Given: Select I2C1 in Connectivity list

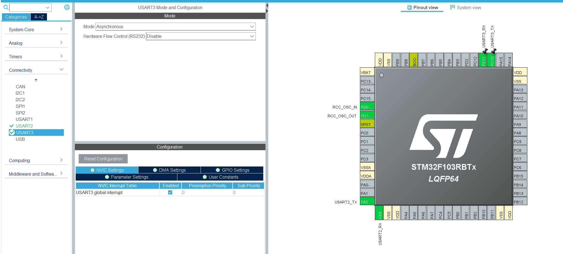Looking at the screenshot, I should [20, 93].
